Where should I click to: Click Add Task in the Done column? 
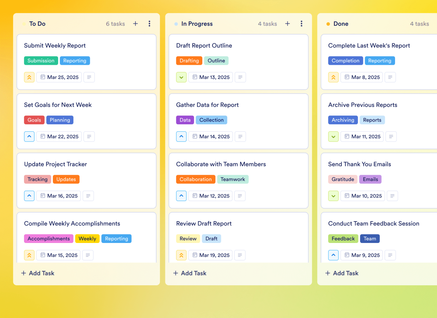341,273
